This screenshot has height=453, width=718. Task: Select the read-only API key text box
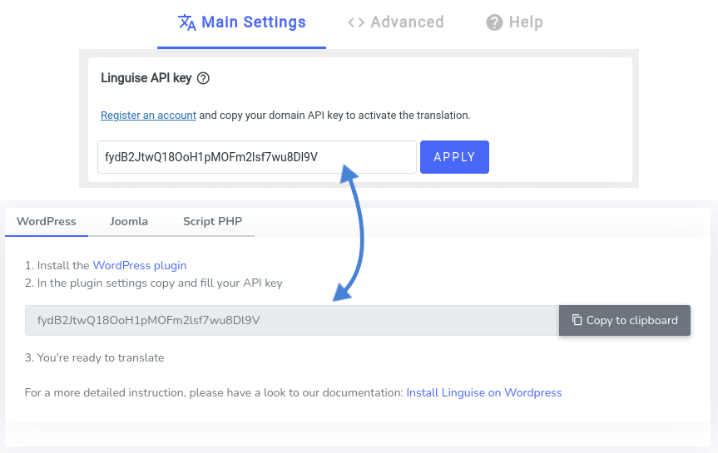(x=292, y=320)
